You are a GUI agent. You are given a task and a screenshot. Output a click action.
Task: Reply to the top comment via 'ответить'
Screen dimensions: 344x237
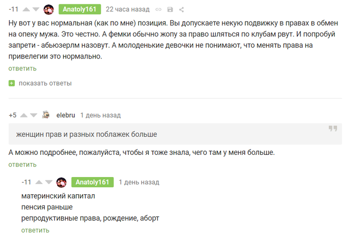coord(23,68)
